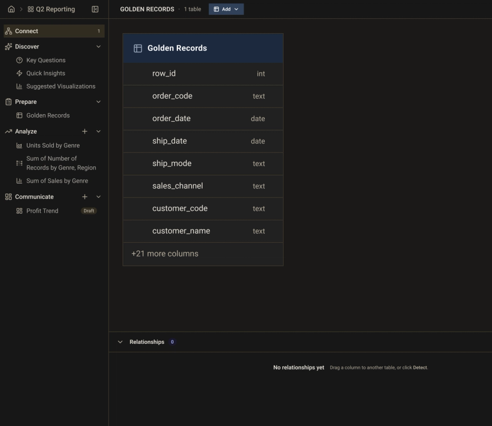Open Golden Records in the sidebar
This screenshot has width=492, height=426.
(48, 115)
